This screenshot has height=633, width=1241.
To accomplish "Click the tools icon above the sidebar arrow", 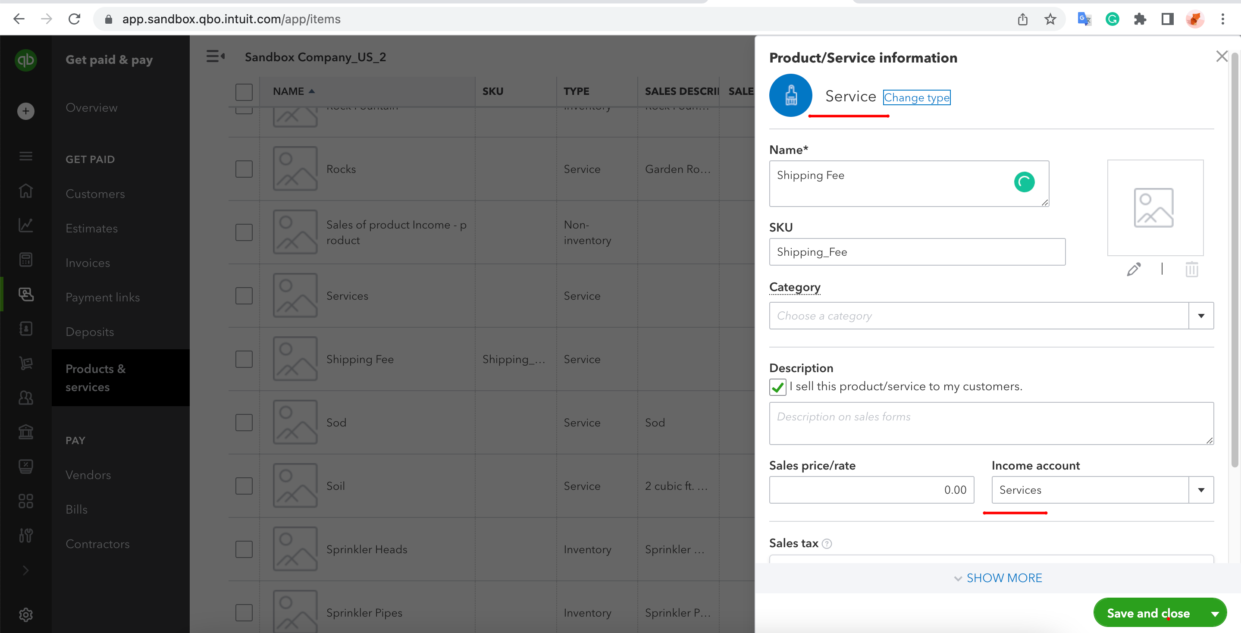I will pos(25,535).
